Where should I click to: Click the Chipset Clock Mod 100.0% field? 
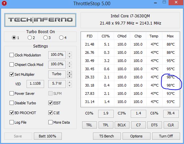point(57,64)
